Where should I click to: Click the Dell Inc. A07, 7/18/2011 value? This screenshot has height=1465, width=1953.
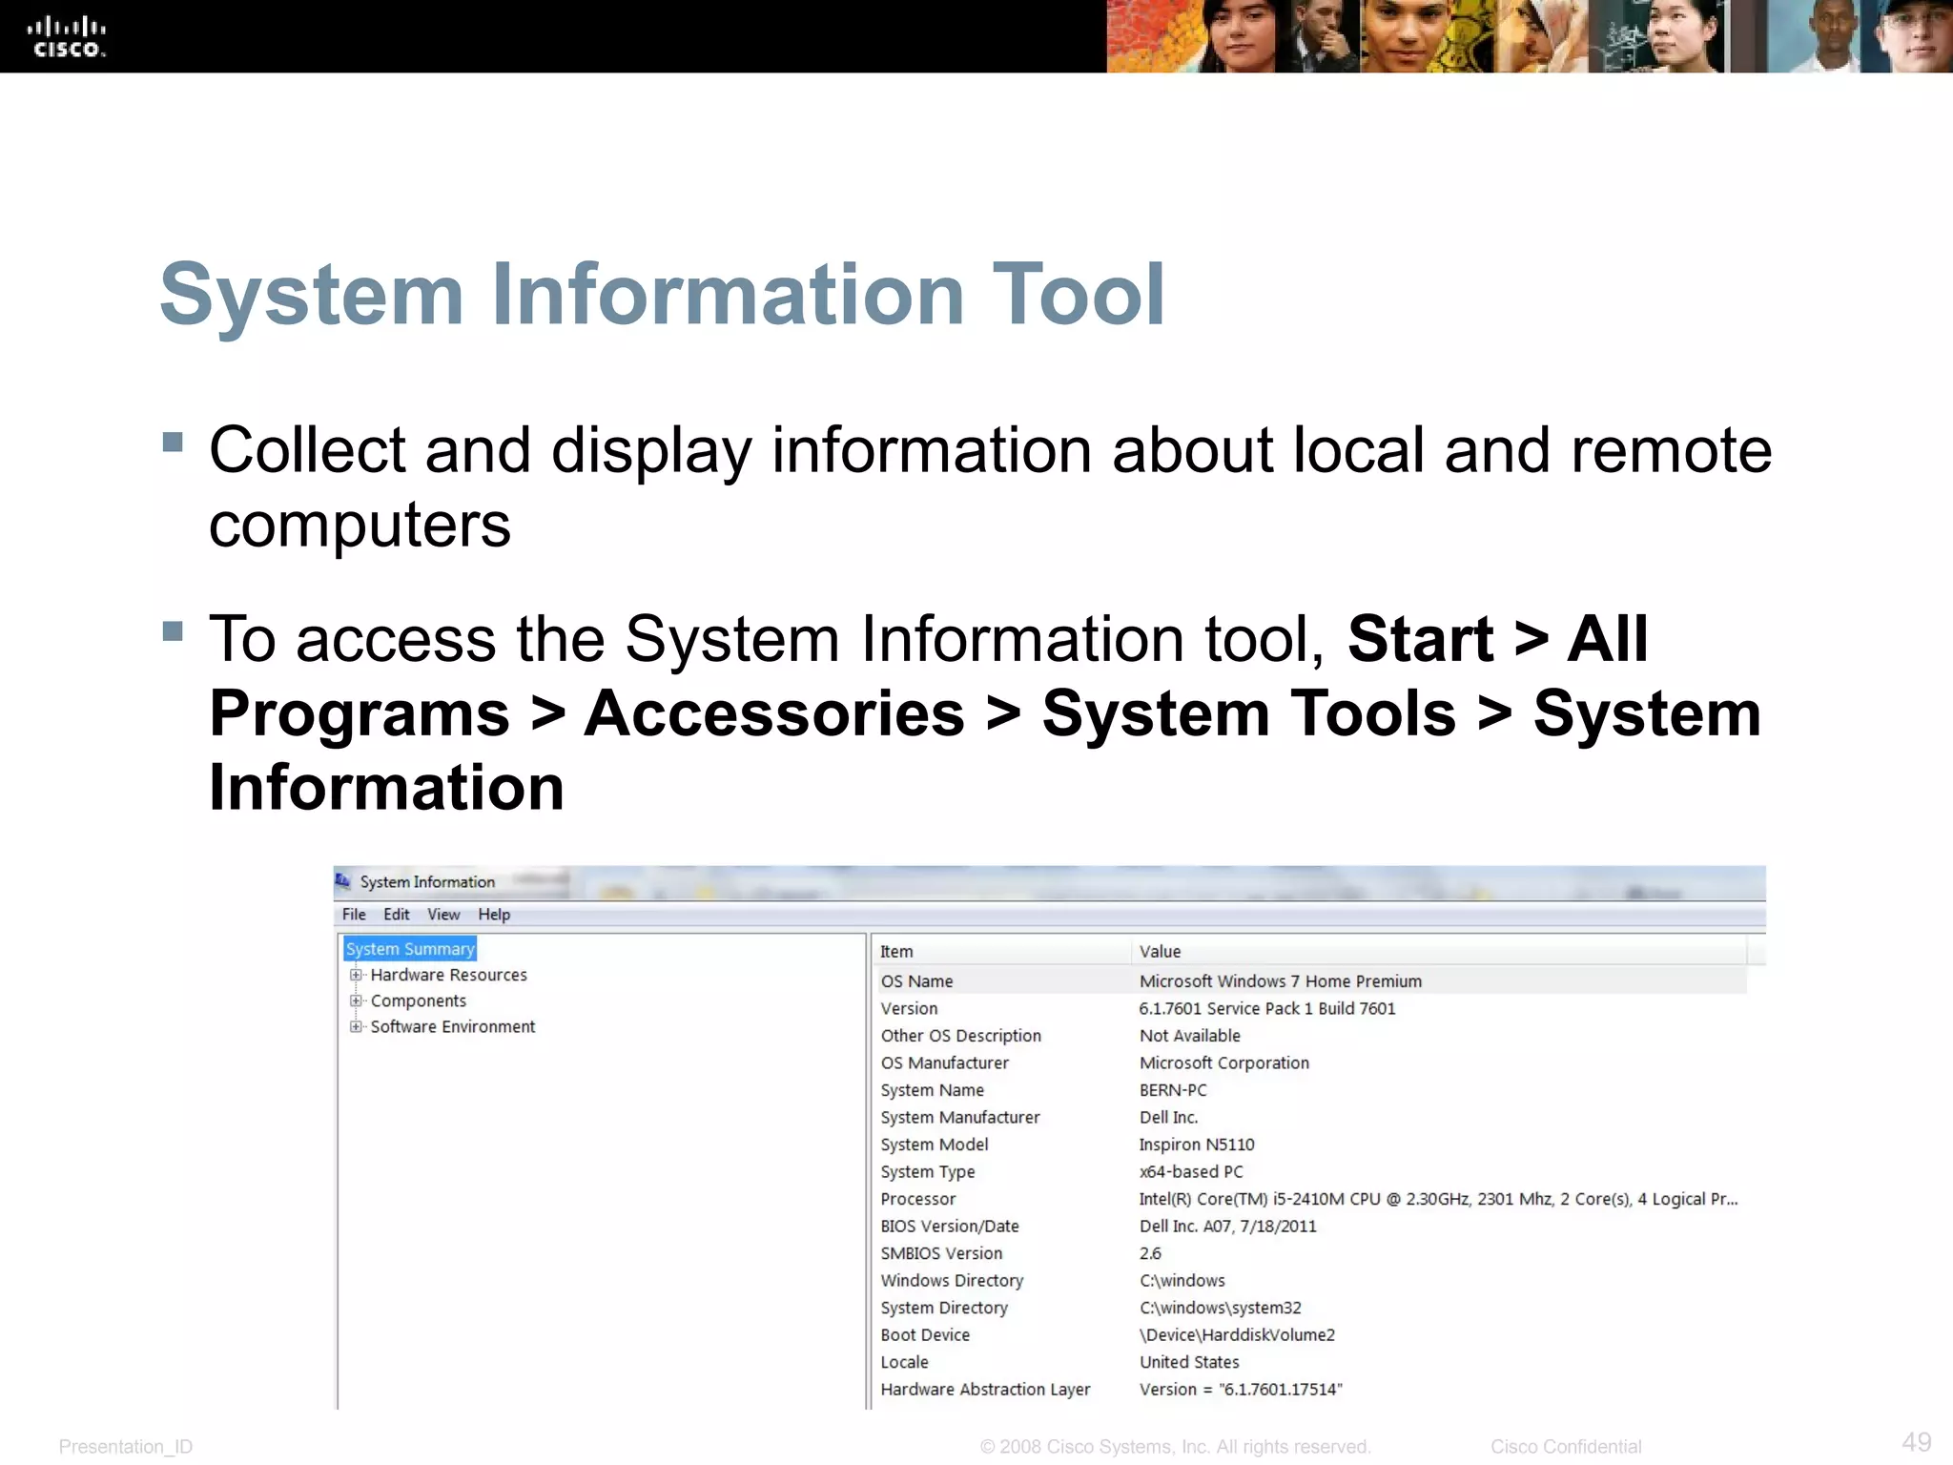click(x=1227, y=1226)
